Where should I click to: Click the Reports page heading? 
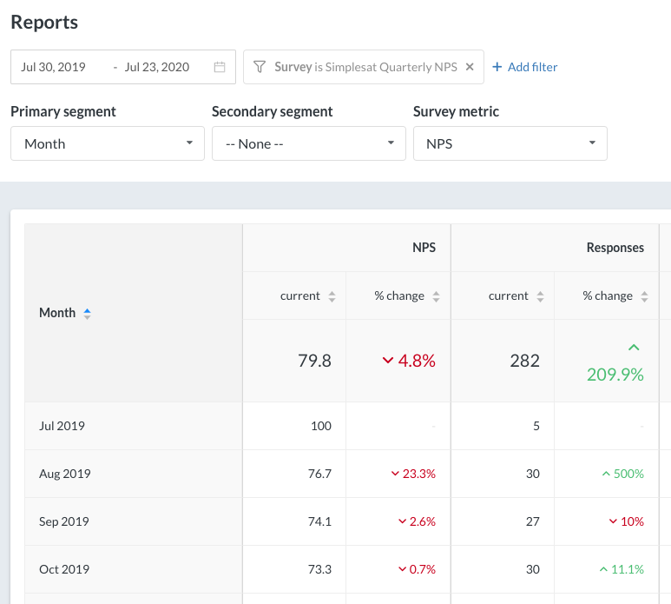(44, 23)
